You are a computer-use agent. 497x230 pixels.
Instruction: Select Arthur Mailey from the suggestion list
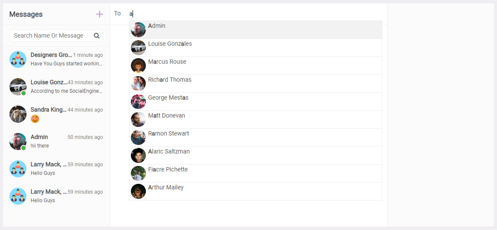[x=256, y=192]
